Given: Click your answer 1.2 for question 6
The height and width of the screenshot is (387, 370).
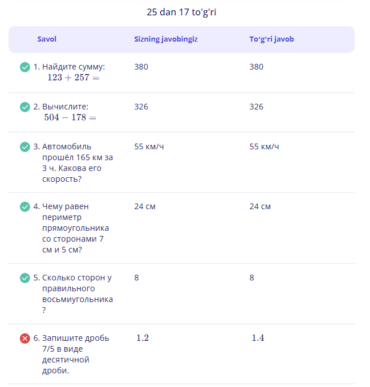Looking at the screenshot, I should tap(143, 338).
